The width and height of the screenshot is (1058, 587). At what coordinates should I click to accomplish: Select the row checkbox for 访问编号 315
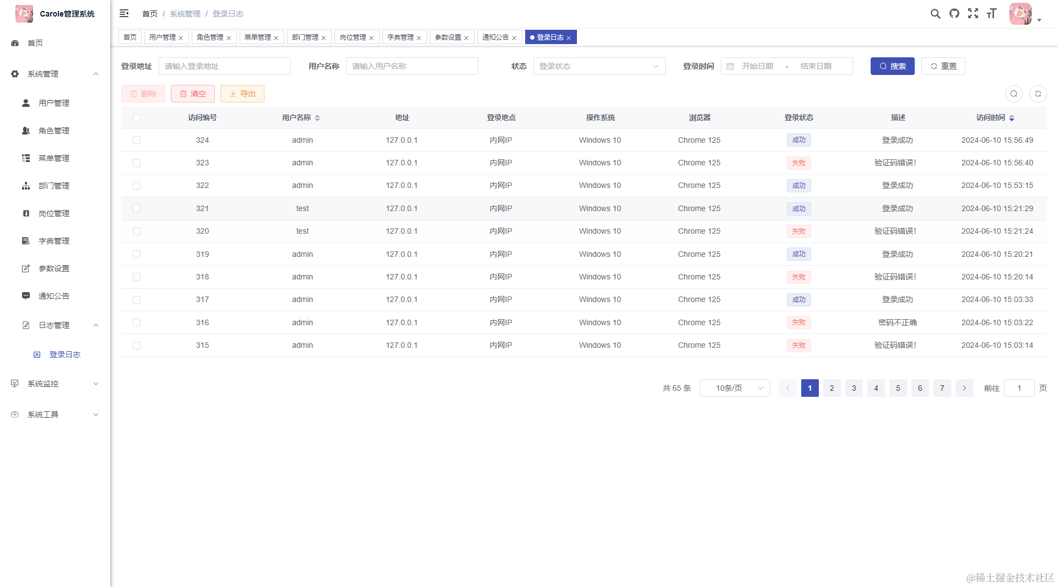[137, 346]
